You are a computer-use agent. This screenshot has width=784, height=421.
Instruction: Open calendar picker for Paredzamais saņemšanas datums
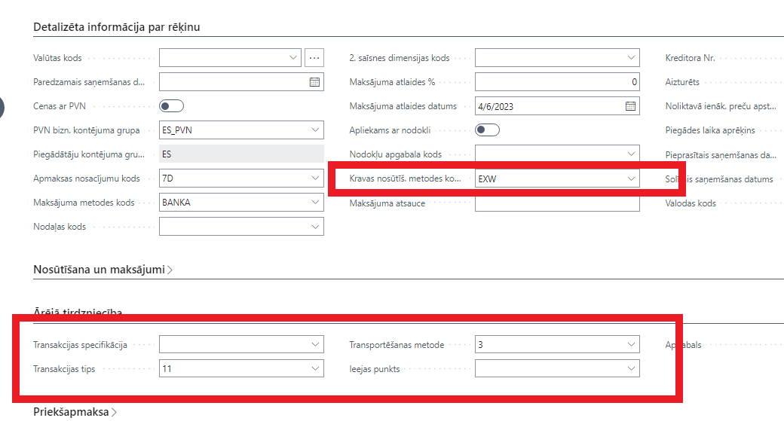[x=315, y=82]
